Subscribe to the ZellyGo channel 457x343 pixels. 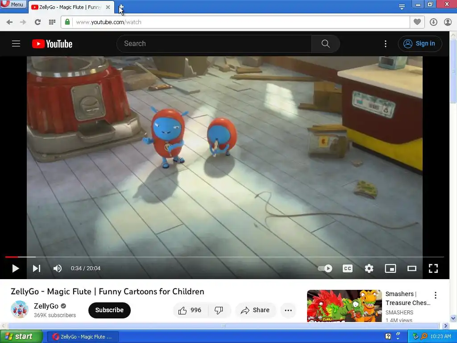point(109,310)
